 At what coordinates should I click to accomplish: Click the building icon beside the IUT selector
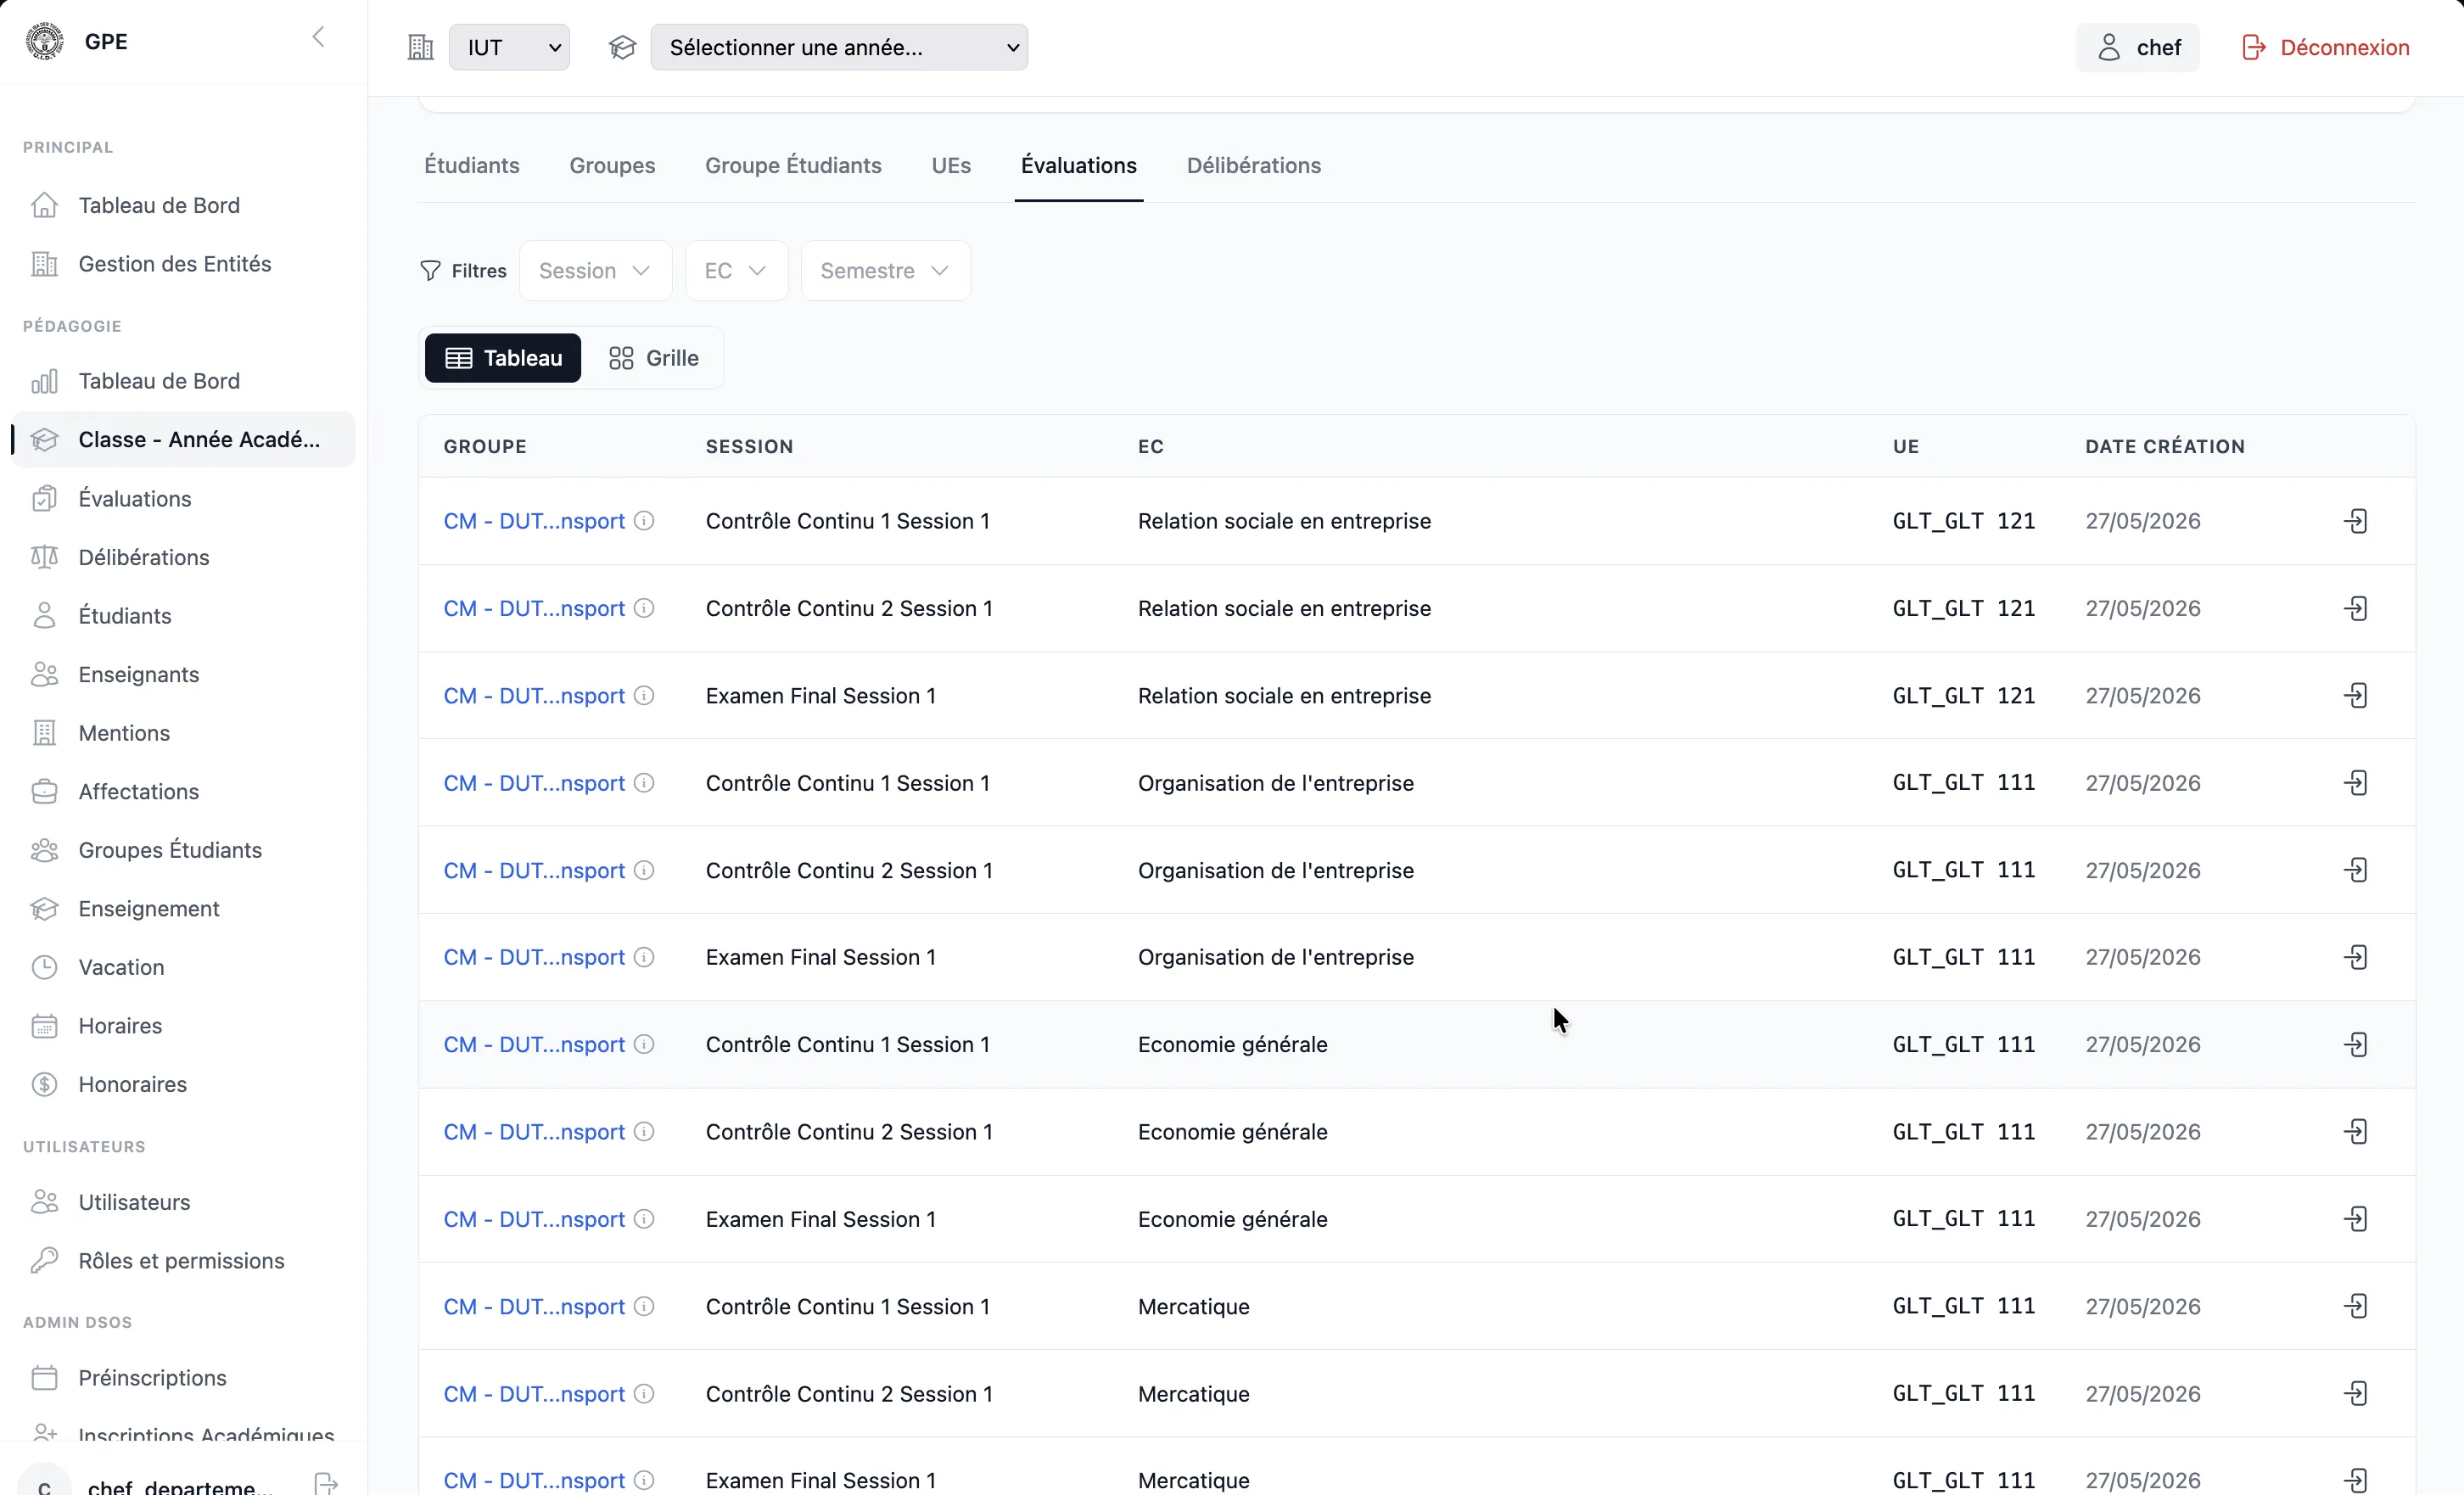point(420,47)
